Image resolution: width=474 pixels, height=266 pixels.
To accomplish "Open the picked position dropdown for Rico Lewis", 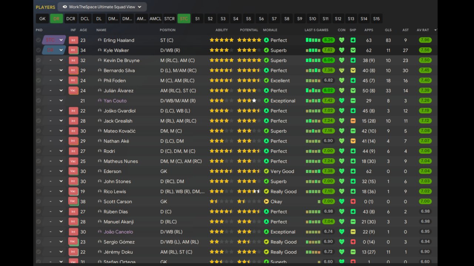I will pyautogui.click(x=54, y=191).
